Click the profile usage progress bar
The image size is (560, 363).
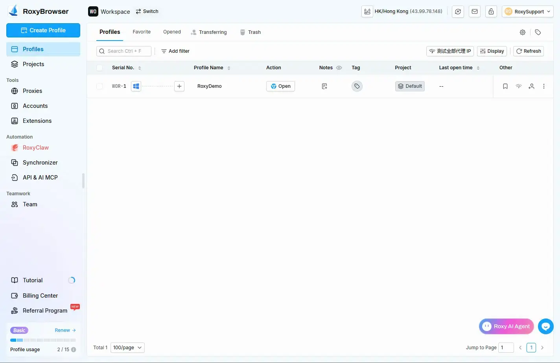[43, 340]
